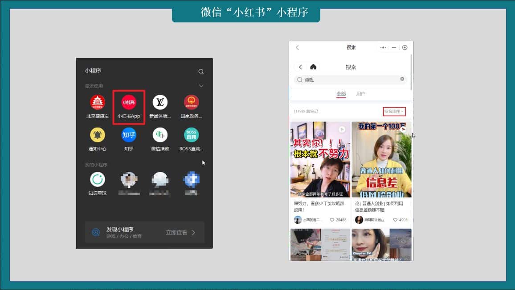The image size is (515, 290).
Task: Open 北京健康宝 mini program
Action: (97, 101)
